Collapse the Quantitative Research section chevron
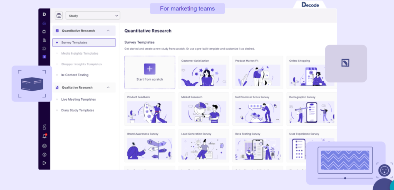The width and height of the screenshot is (394, 190). coord(108,31)
